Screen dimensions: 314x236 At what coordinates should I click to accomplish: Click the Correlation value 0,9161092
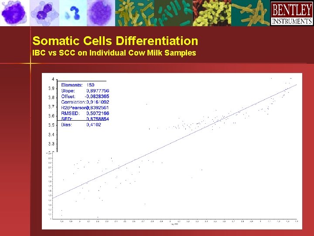click(98, 102)
